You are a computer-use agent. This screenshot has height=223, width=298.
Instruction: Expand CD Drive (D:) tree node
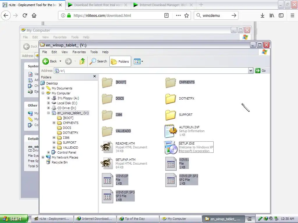pyautogui.click(x=49, y=108)
